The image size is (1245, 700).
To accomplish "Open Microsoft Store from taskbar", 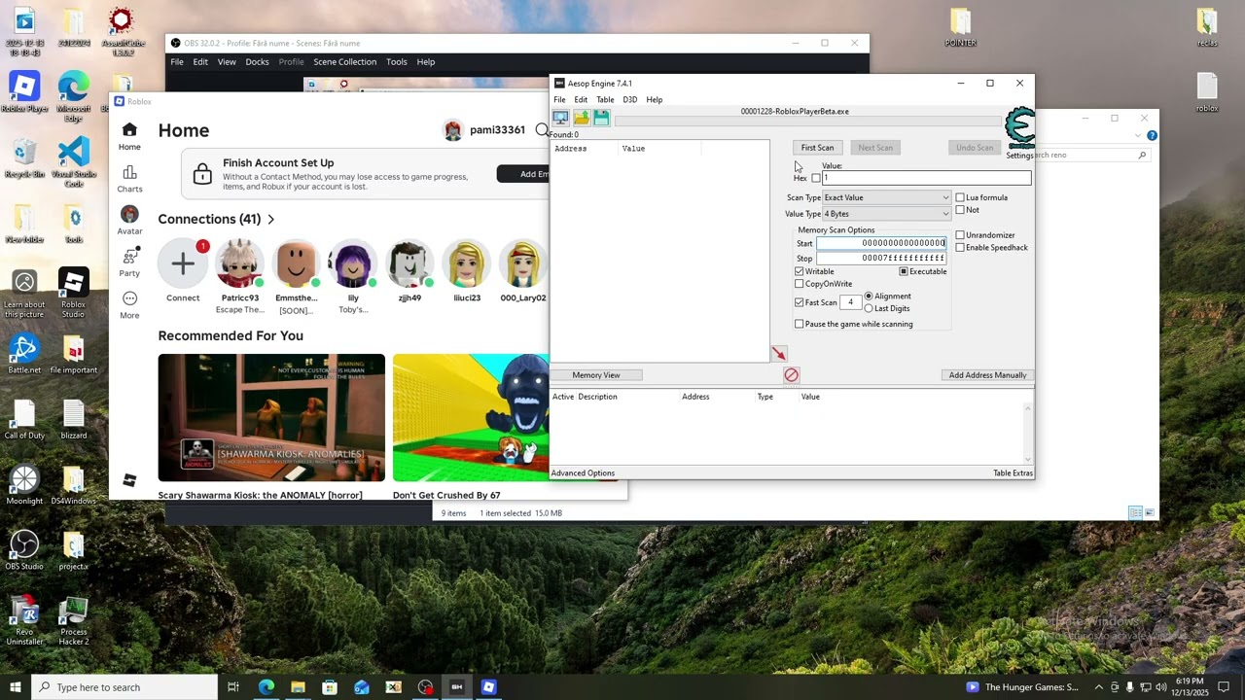I will [x=330, y=687].
